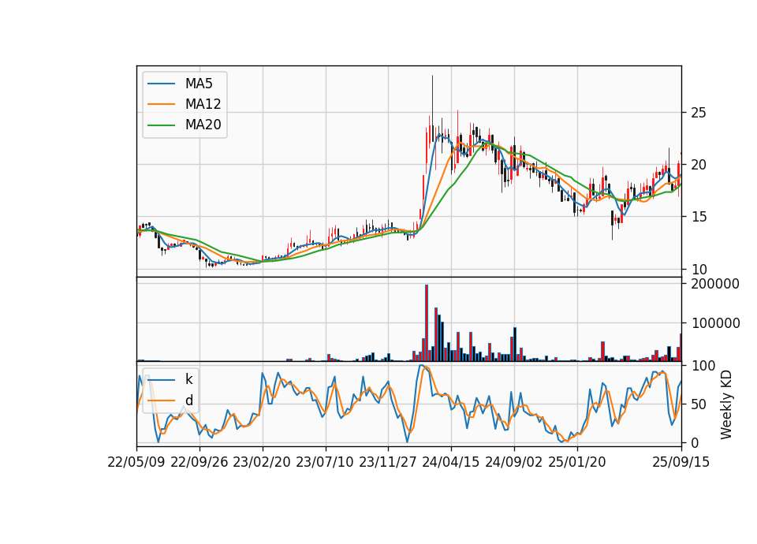Click the 22/09/26 date tick label

click(x=200, y=463)
